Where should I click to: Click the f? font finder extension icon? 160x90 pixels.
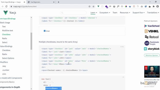pos(118,6)
